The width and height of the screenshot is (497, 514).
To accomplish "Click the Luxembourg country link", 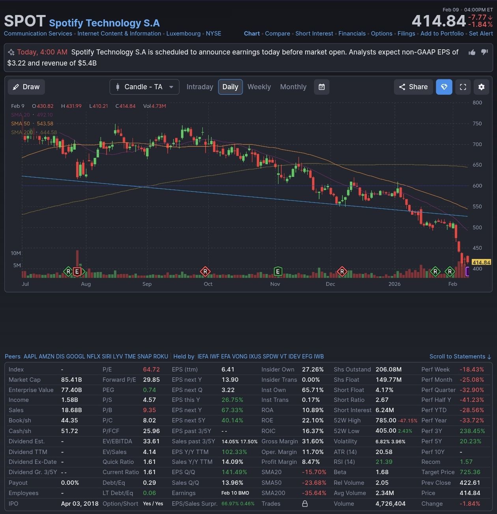I will coord(183,34).
